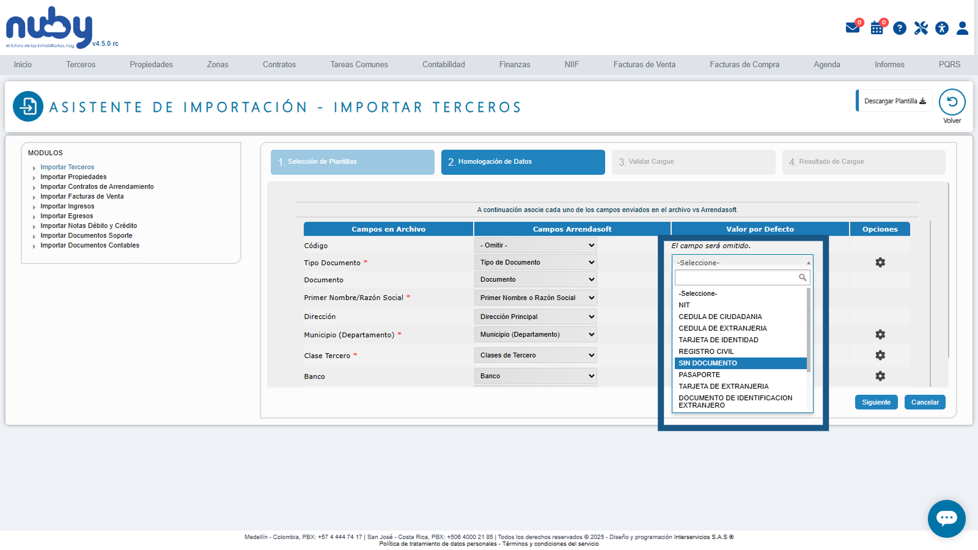
Task: Select CEDULA DE CIUDADANIA option
Action: (x=741, y=317)
